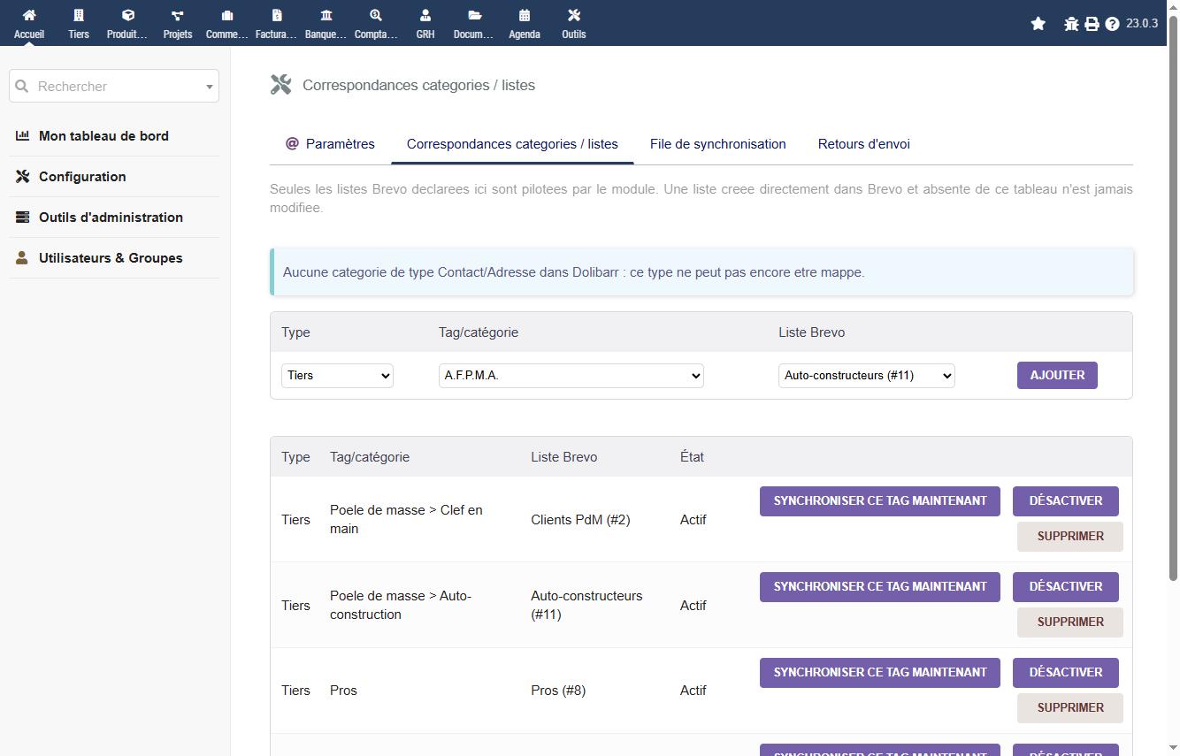Synchronize the Pros tag now

tap(880, 672)
